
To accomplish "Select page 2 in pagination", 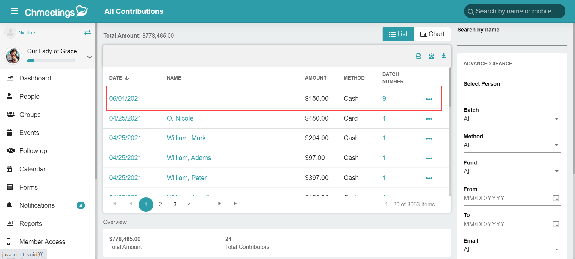I will coord(161,205).
